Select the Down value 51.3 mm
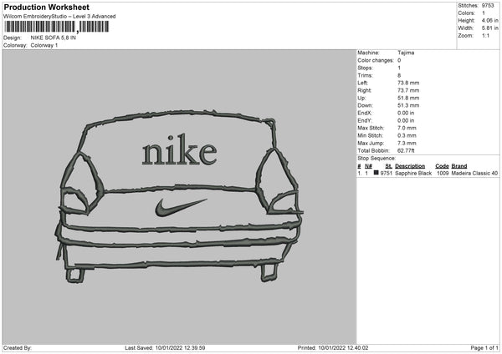This screenshot has height=354, width=502. click(x=408, y=105)
